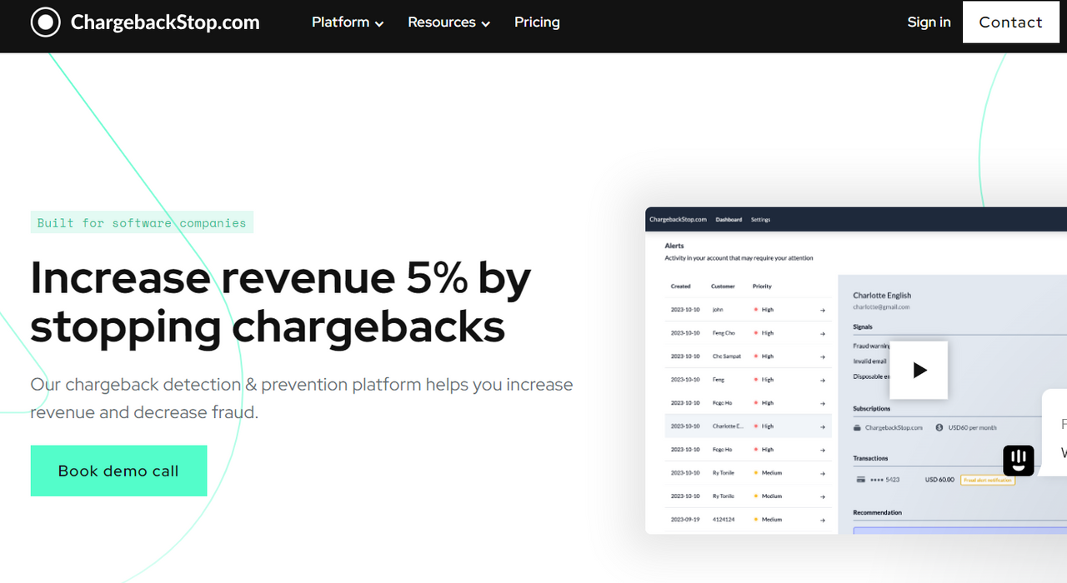Open the Intercom chat messenger icon
The height and width of the screenshot is (583, 1067).
pyautogui.click(x=1019, y=461)
